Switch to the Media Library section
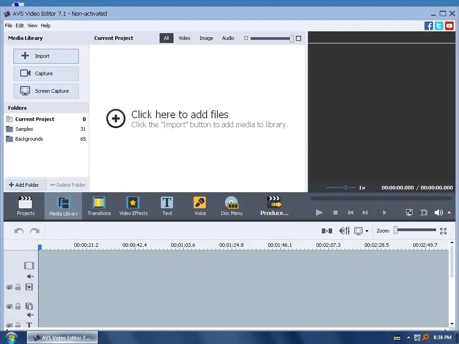459x344 pixels. (64, 206)
